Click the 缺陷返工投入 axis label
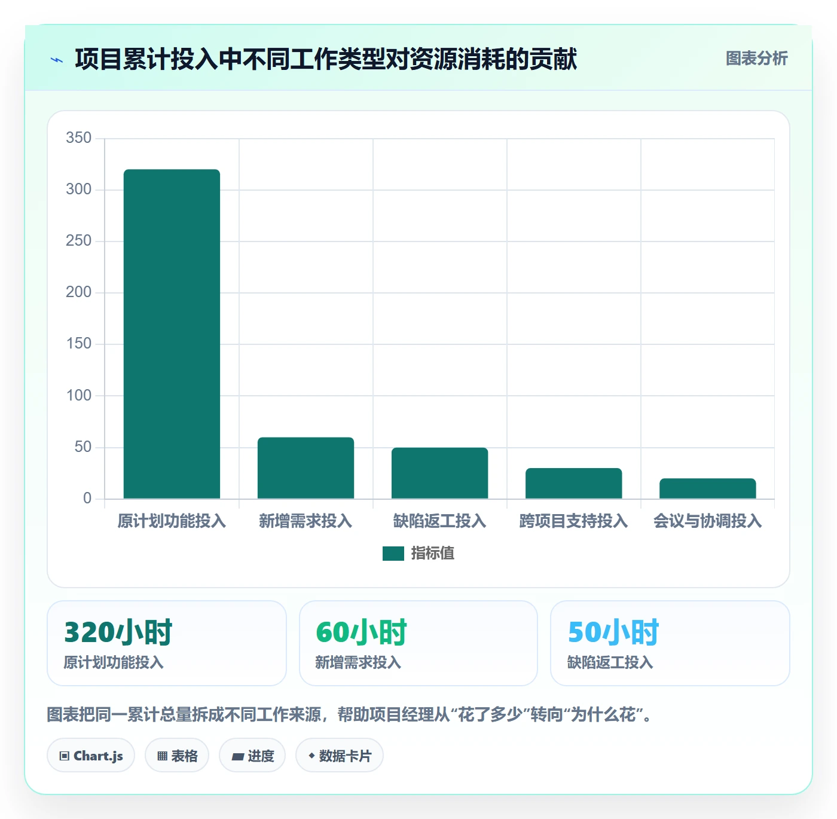Screen dimensions: 837x819 coord(439,521)
